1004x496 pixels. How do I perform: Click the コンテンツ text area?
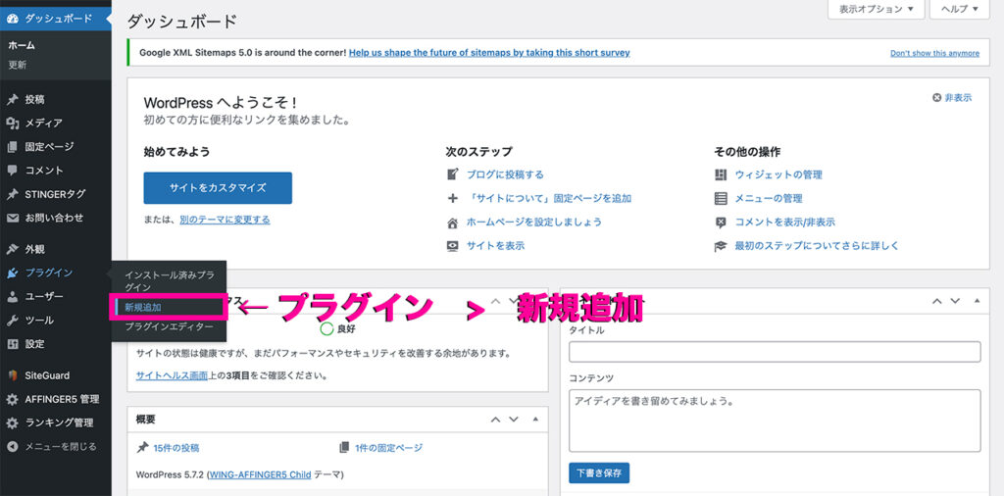click(x=775, y=421)
